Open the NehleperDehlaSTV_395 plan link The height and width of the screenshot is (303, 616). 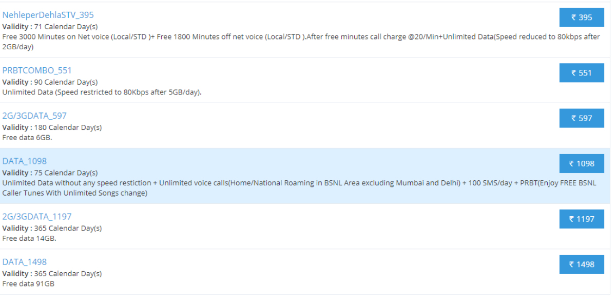pos(48,15)
